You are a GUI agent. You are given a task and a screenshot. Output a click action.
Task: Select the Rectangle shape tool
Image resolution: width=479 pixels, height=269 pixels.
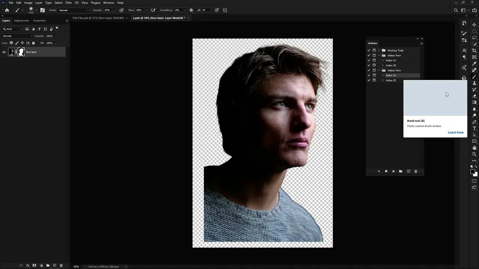475,141
